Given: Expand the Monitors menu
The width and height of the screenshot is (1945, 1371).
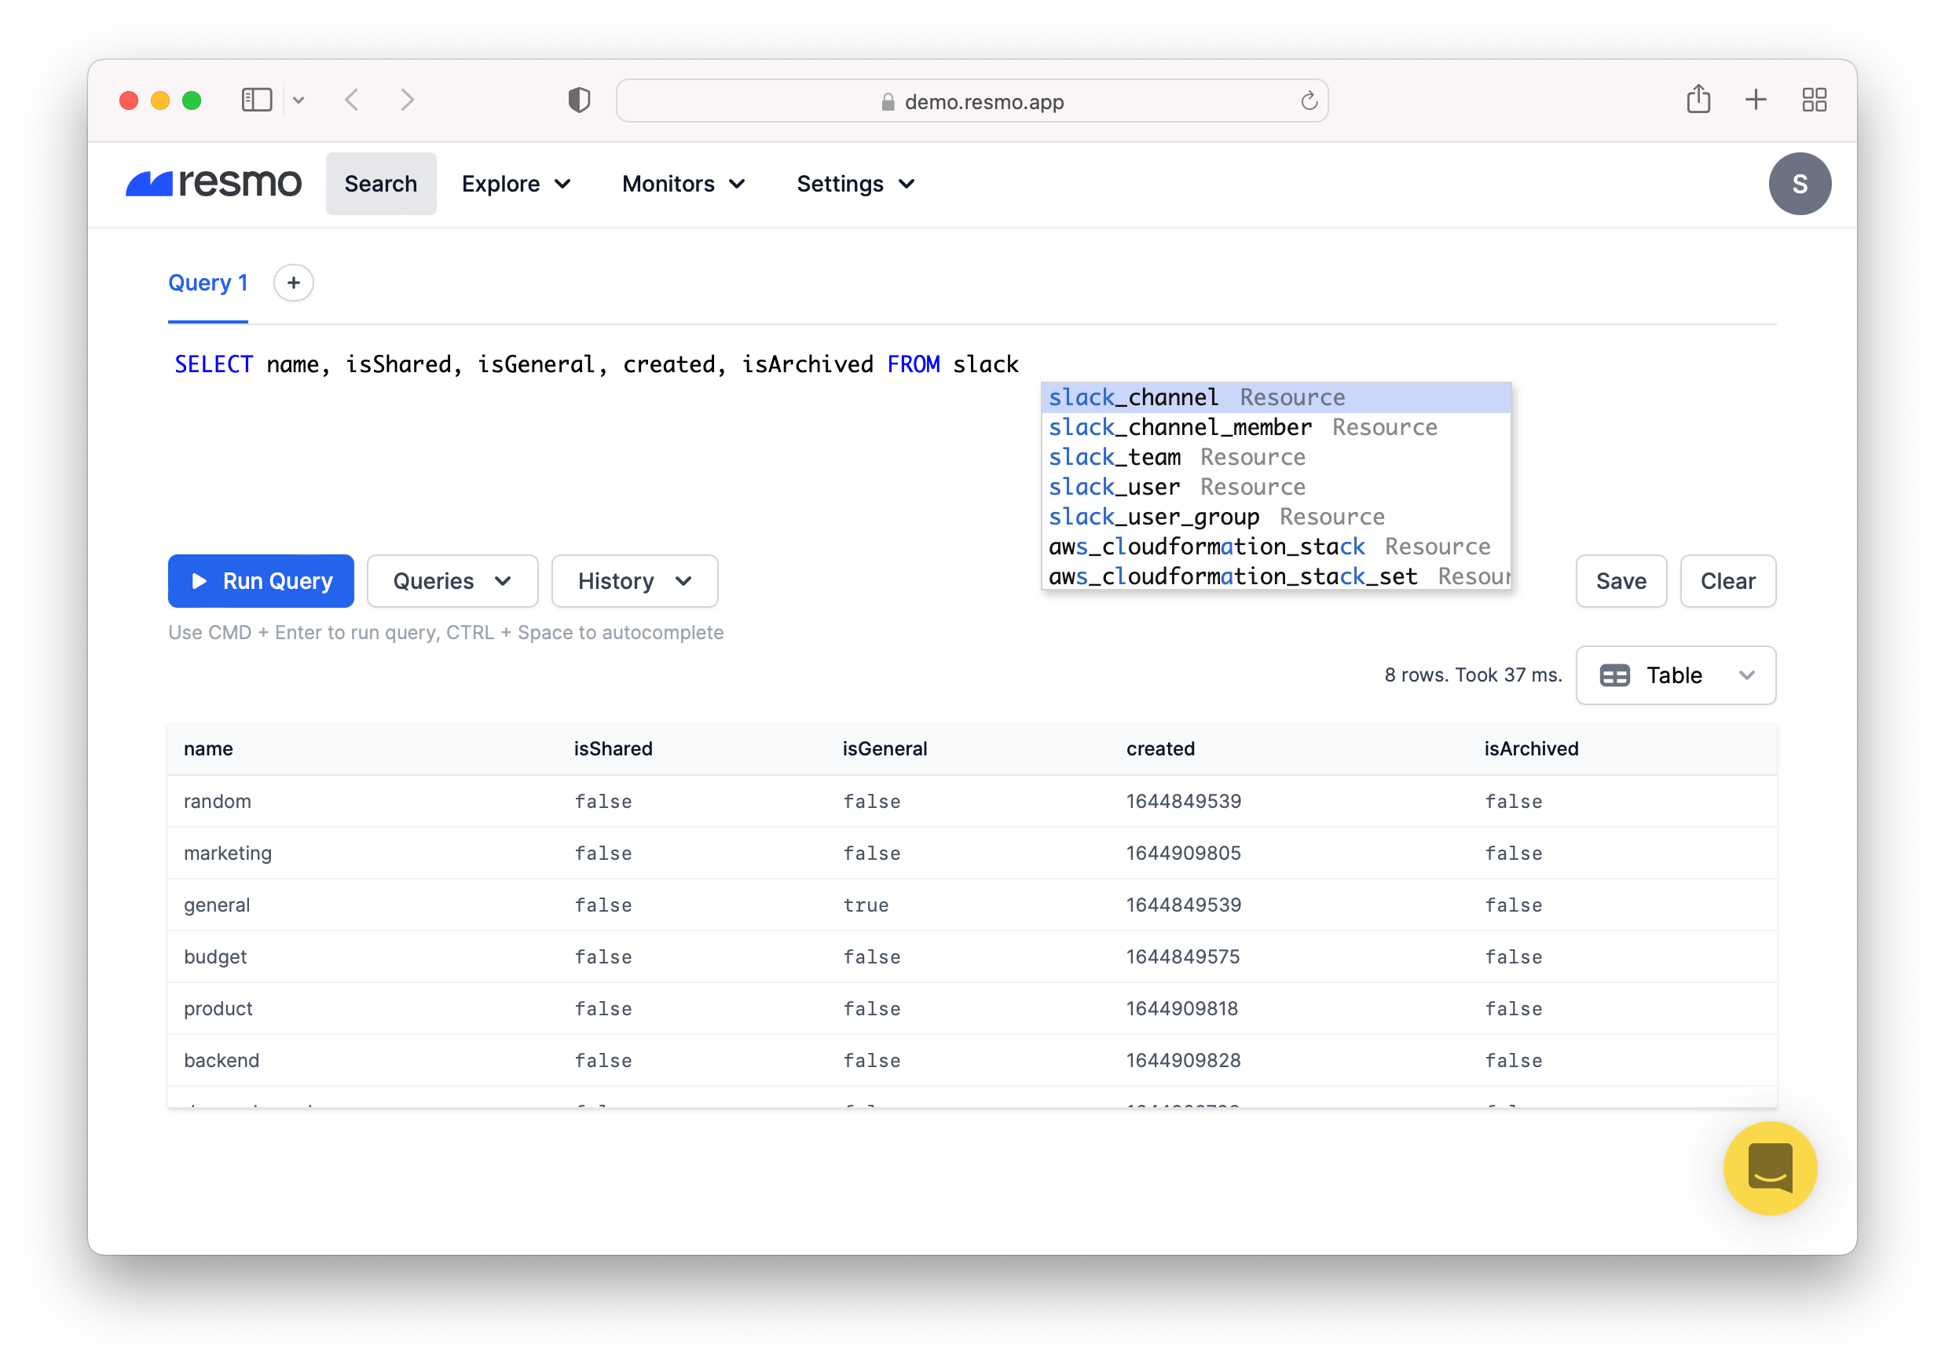Looking at the screenshot, I should 683,184.
